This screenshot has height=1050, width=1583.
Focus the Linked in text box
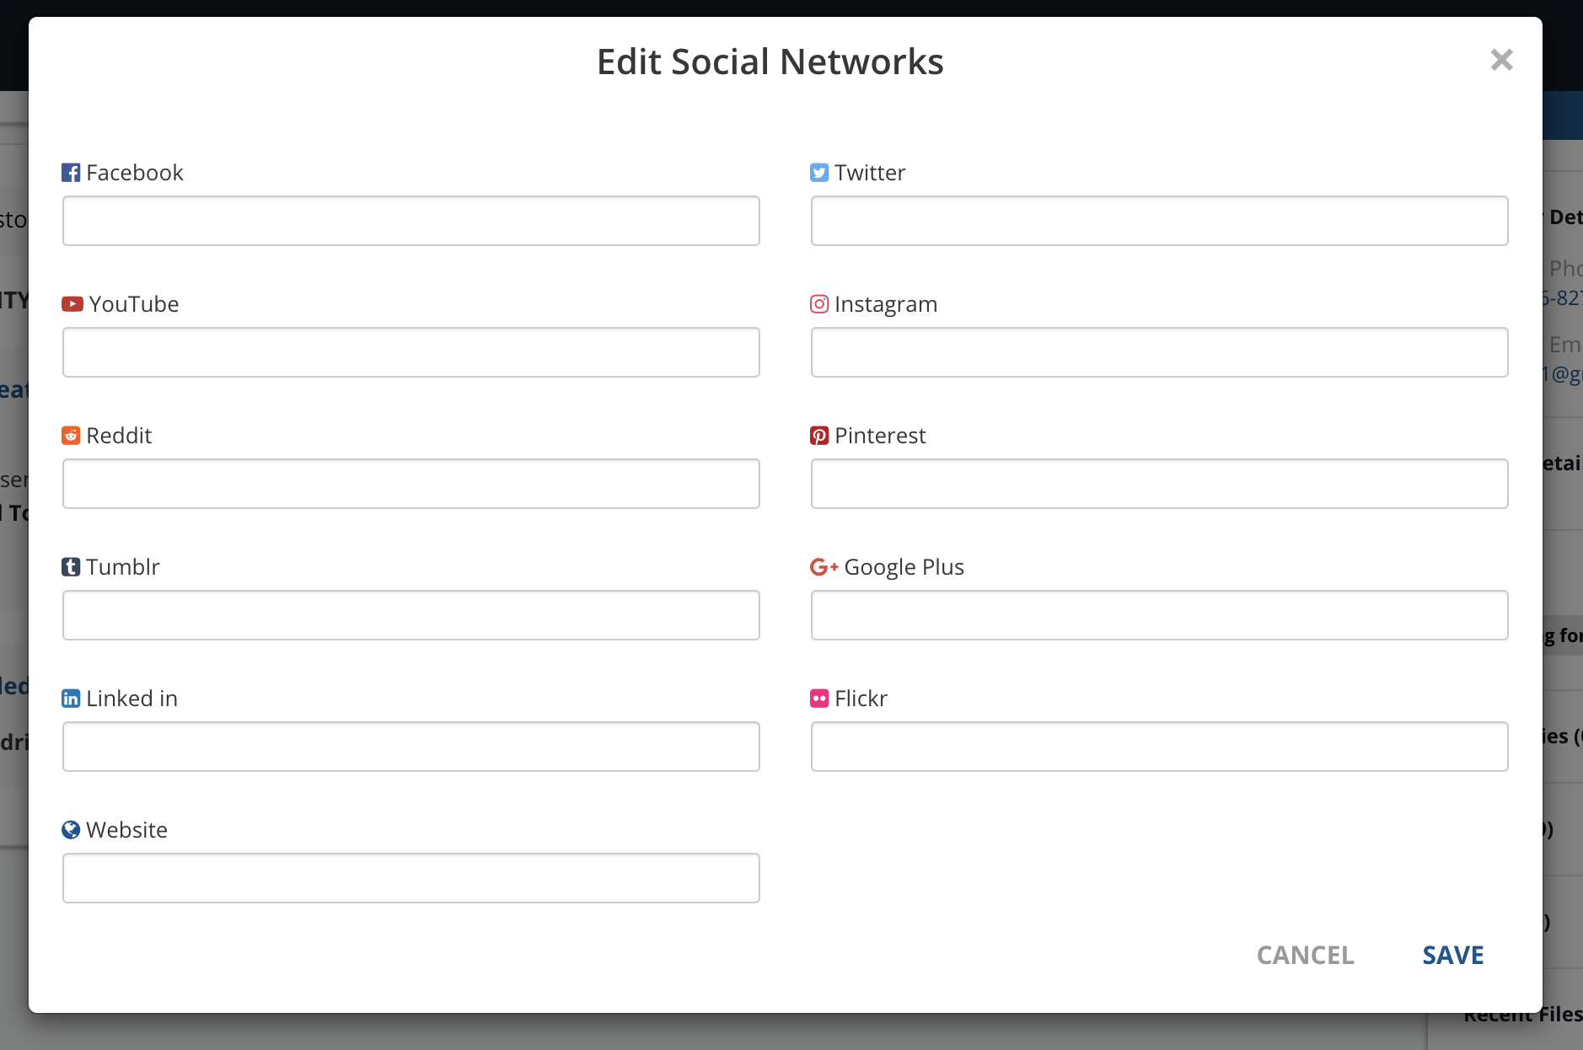411,747
